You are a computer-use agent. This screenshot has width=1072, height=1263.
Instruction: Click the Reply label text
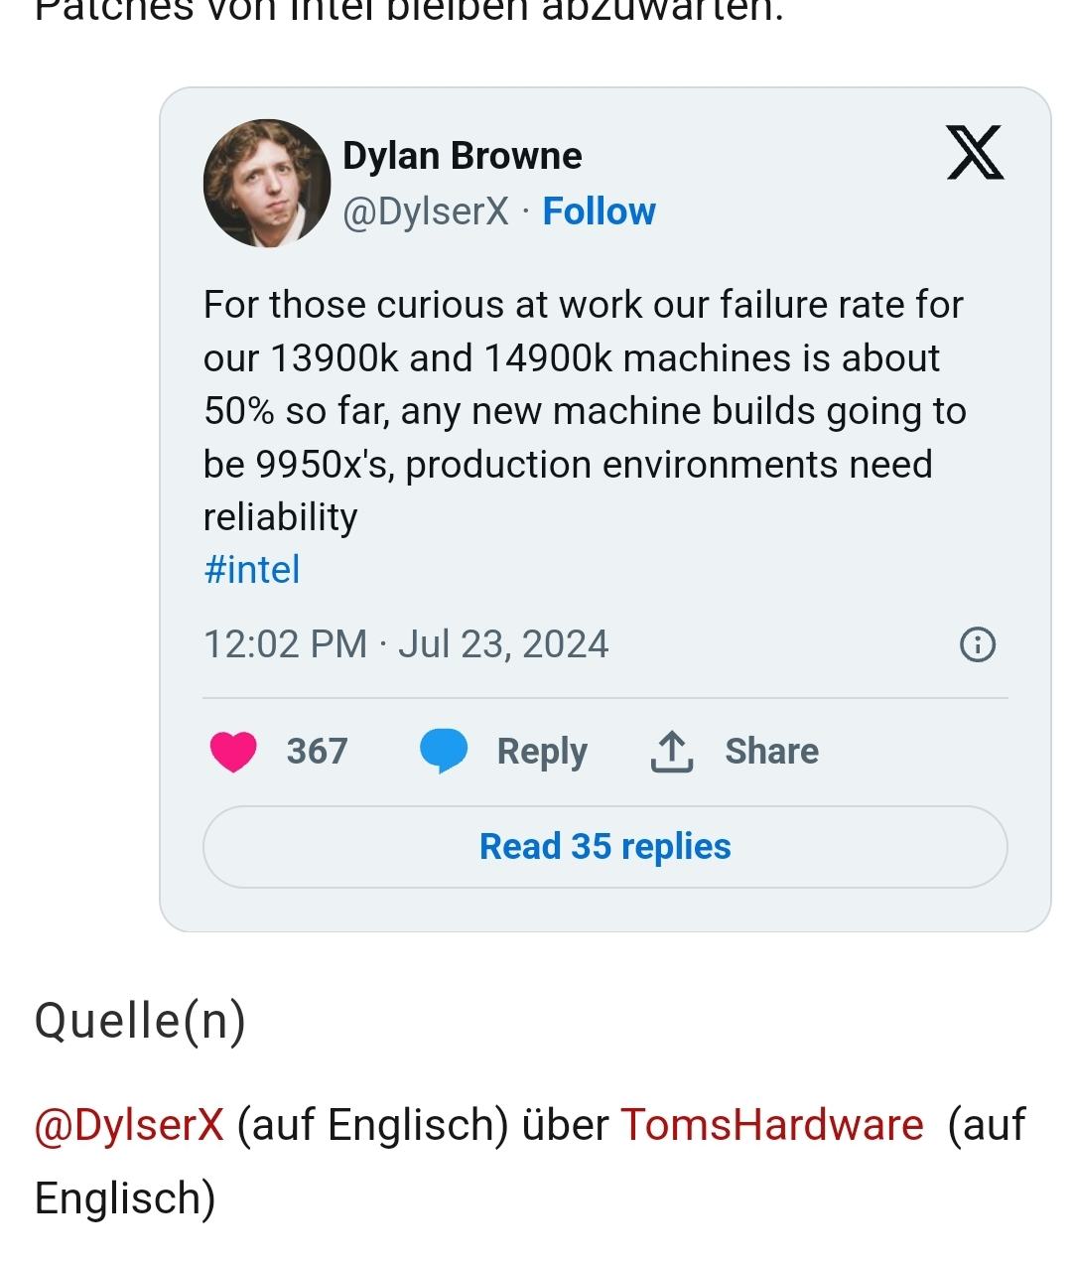click(542, 752)
